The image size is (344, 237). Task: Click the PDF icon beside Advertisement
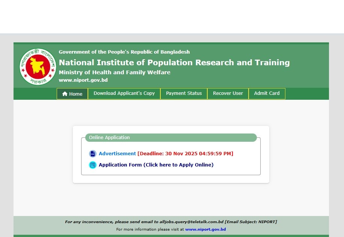pos(92,154)
